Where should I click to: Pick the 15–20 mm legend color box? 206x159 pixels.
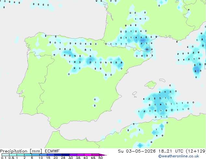[x=50, y=155]
